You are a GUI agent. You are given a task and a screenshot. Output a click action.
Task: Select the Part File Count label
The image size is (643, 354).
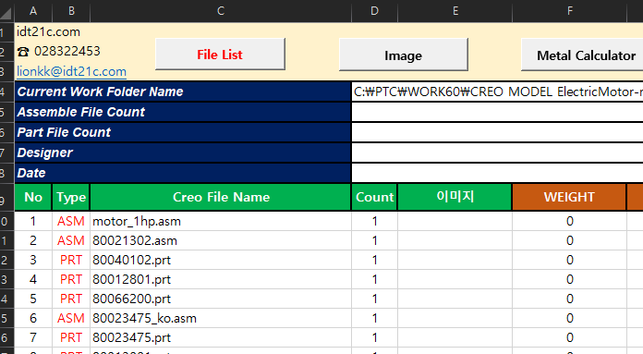(x=183, y=132)
